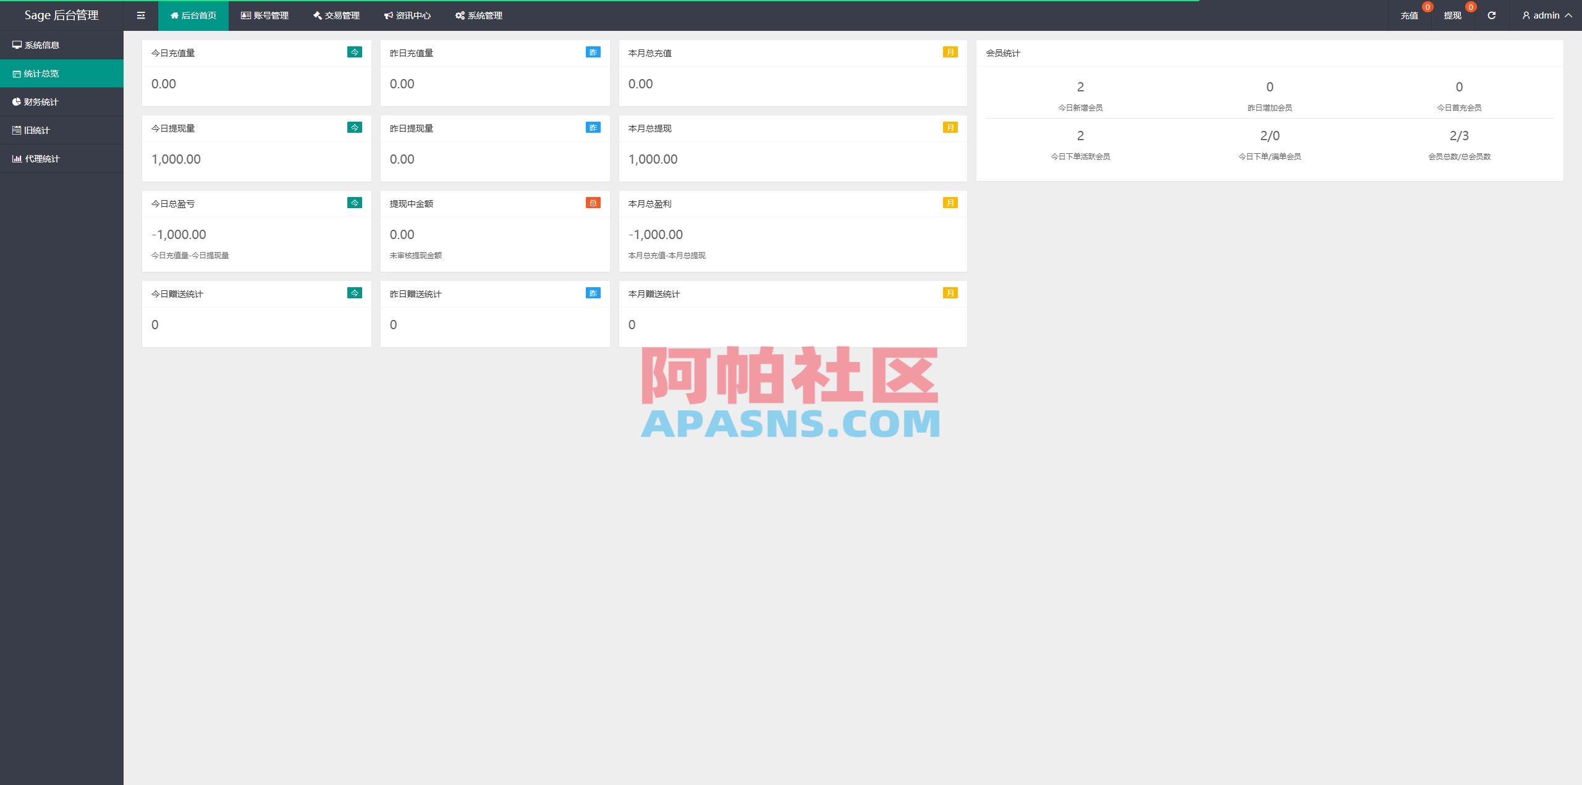Click the 提现 button with badge
1582x785 pixels.
pyautogui.click(x=1453, y=15)
